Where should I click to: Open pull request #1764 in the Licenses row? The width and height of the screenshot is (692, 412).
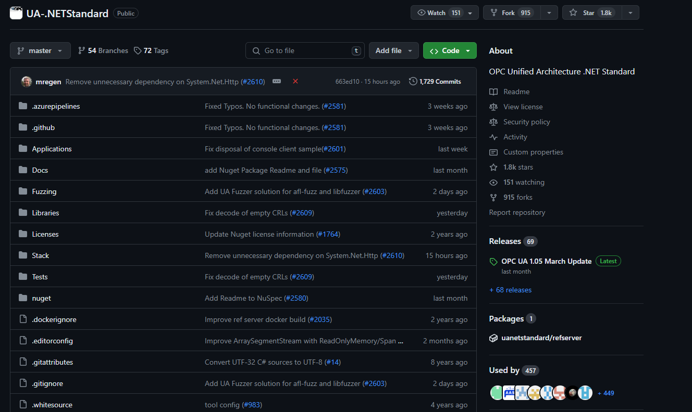click(328, 234)
